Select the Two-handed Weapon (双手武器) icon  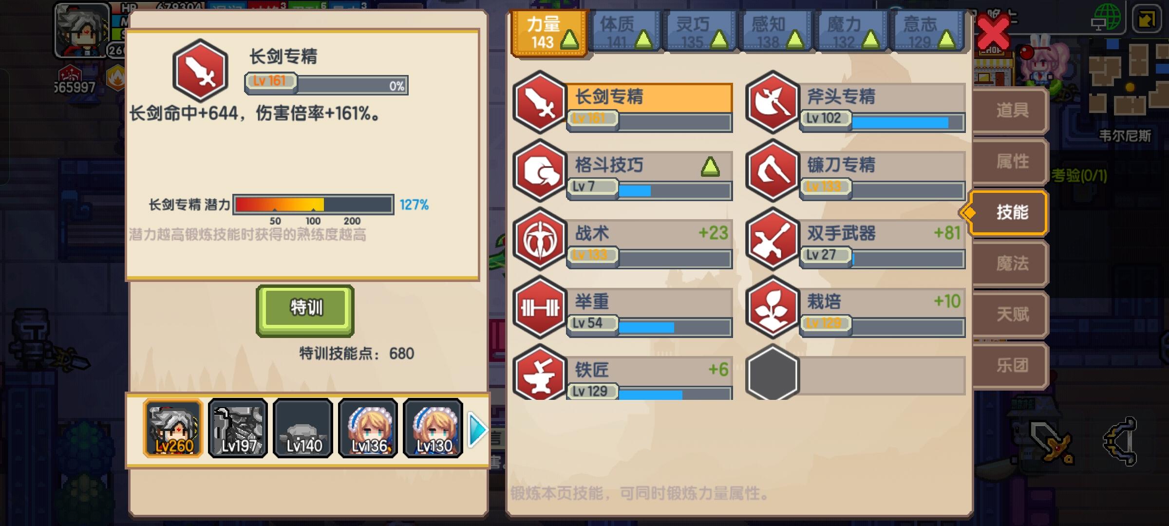[773, 239]
